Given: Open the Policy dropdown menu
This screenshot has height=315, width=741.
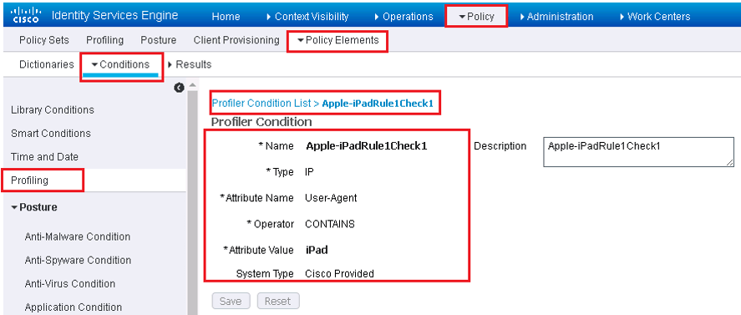Looking at the screenshot, I should (x=476, y=17).
